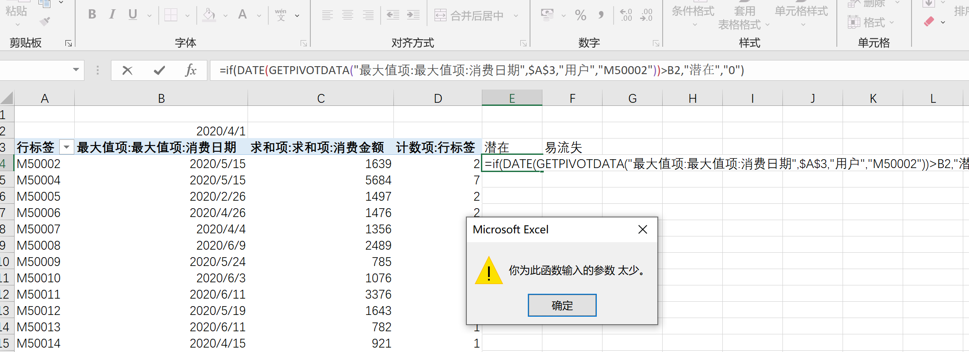Apply cell borders icon
The width and height of the screenshot is (969, 352).
click(171, 15)
